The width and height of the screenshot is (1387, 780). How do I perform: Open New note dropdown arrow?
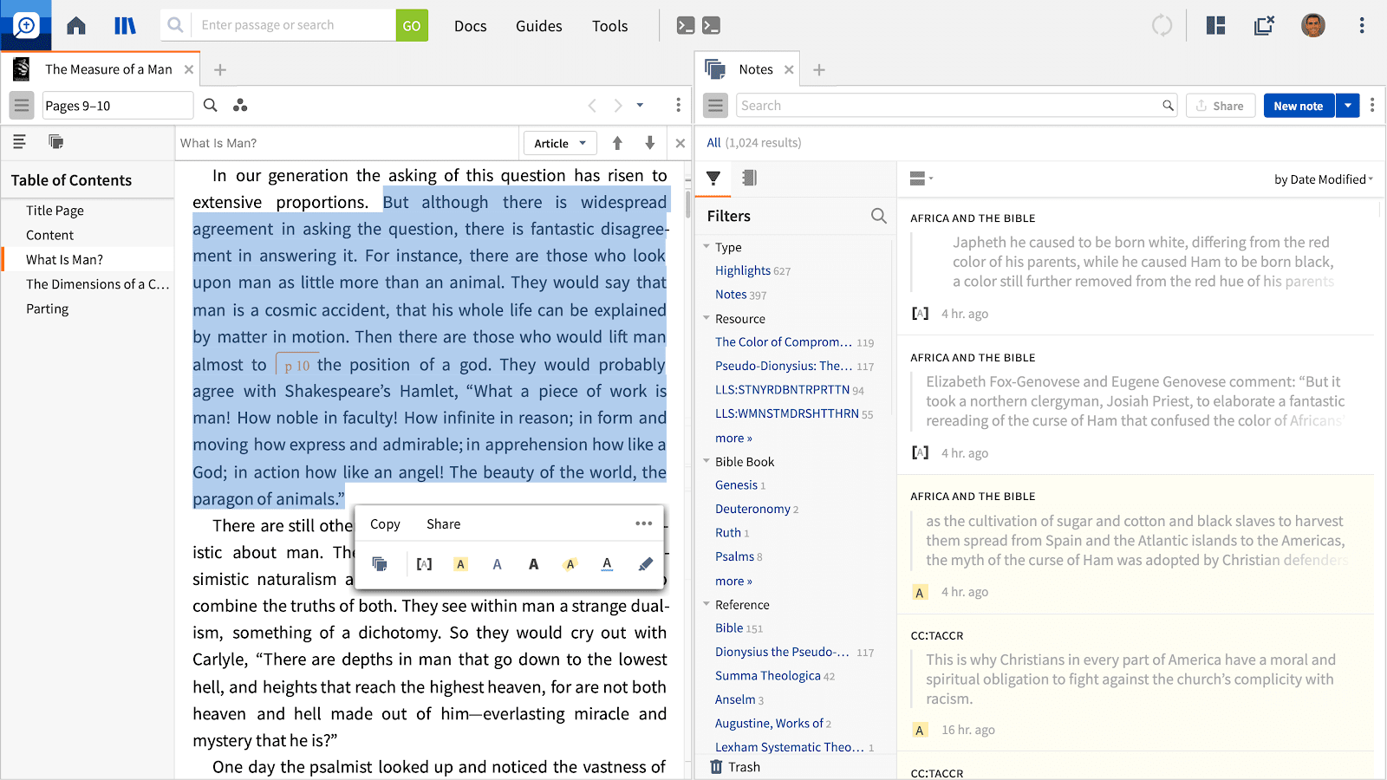(x=1347, y=106)
